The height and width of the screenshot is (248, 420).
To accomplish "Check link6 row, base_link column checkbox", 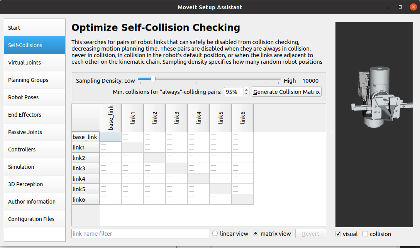I will click(x=103, y=199).
